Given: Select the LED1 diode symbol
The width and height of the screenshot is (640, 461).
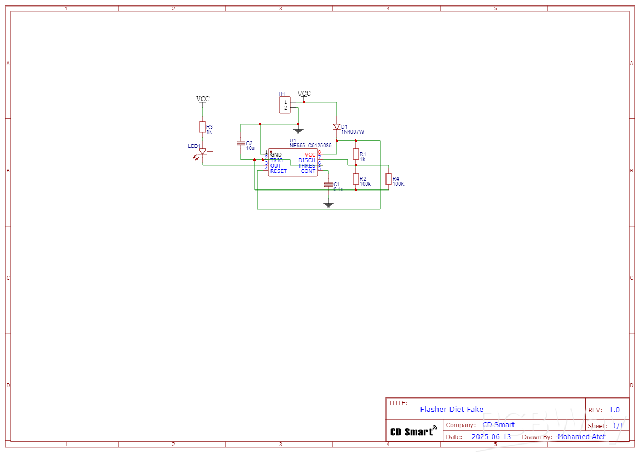Looking at the screenshot, I should point(201,152).
